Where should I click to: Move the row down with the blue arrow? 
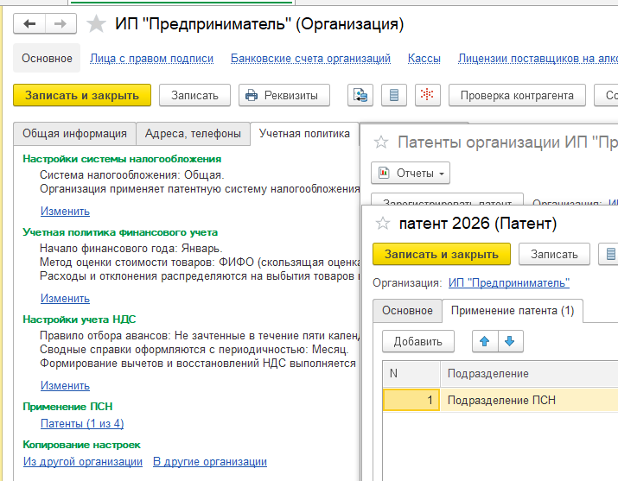511,341
